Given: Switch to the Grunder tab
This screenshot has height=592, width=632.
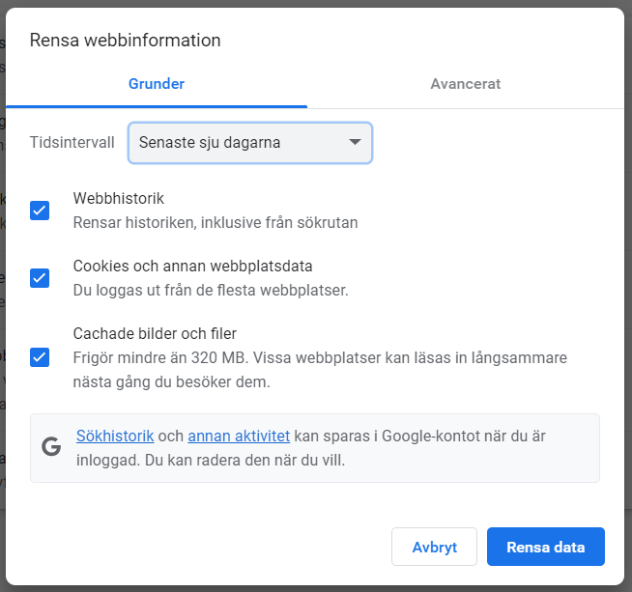Looking at the screenshot, I should pyautogui.click(x=157, y=84).
